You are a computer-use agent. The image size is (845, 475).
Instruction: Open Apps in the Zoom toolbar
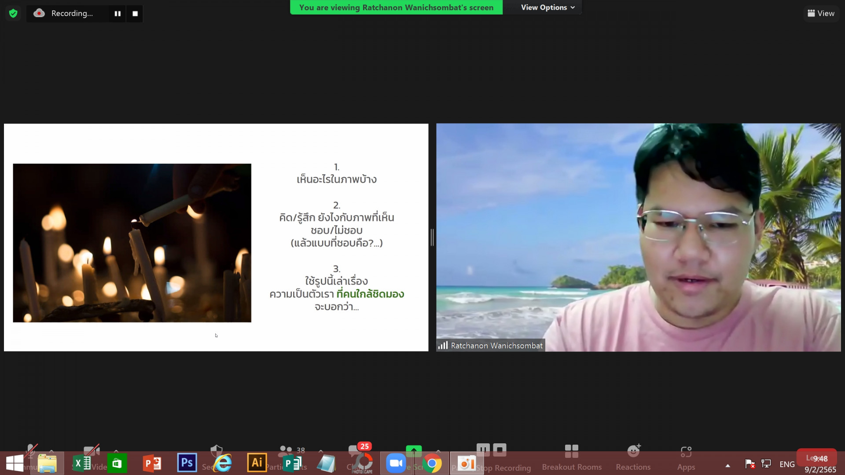pyautogui.click(x=686, y=457)
